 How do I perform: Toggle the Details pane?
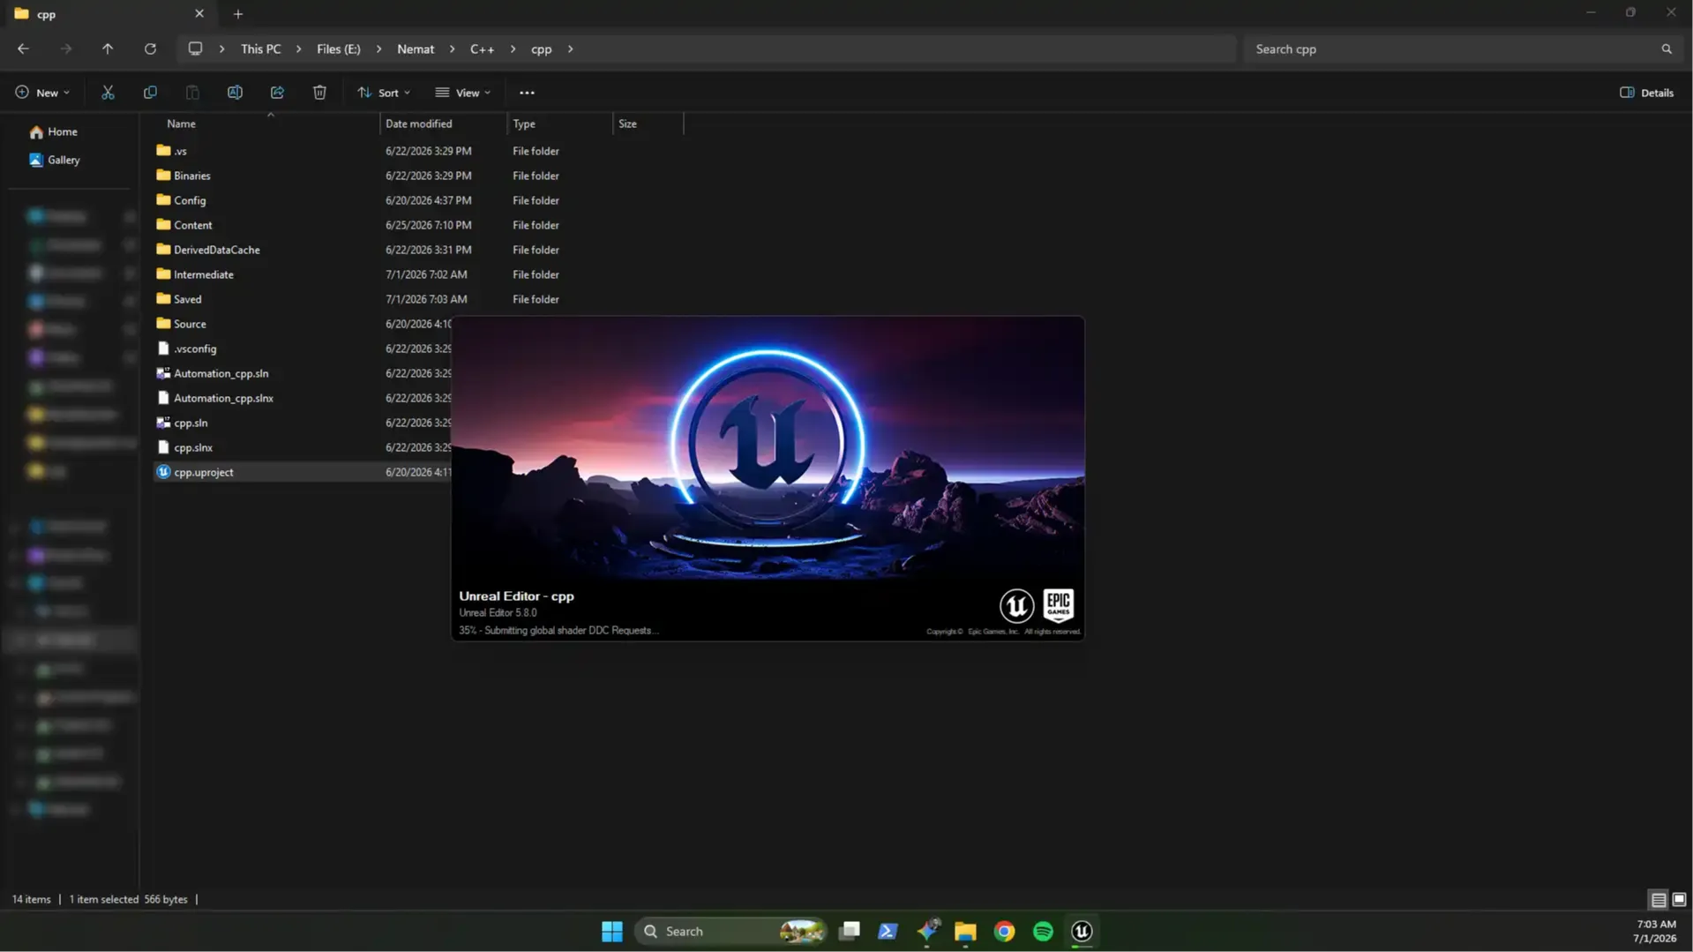tap(1647, 93)
